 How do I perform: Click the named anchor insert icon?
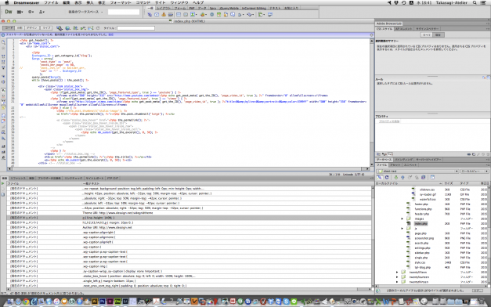coord(164,14)
